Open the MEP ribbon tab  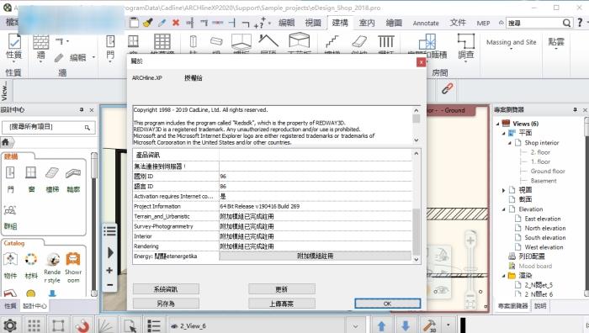483,23
